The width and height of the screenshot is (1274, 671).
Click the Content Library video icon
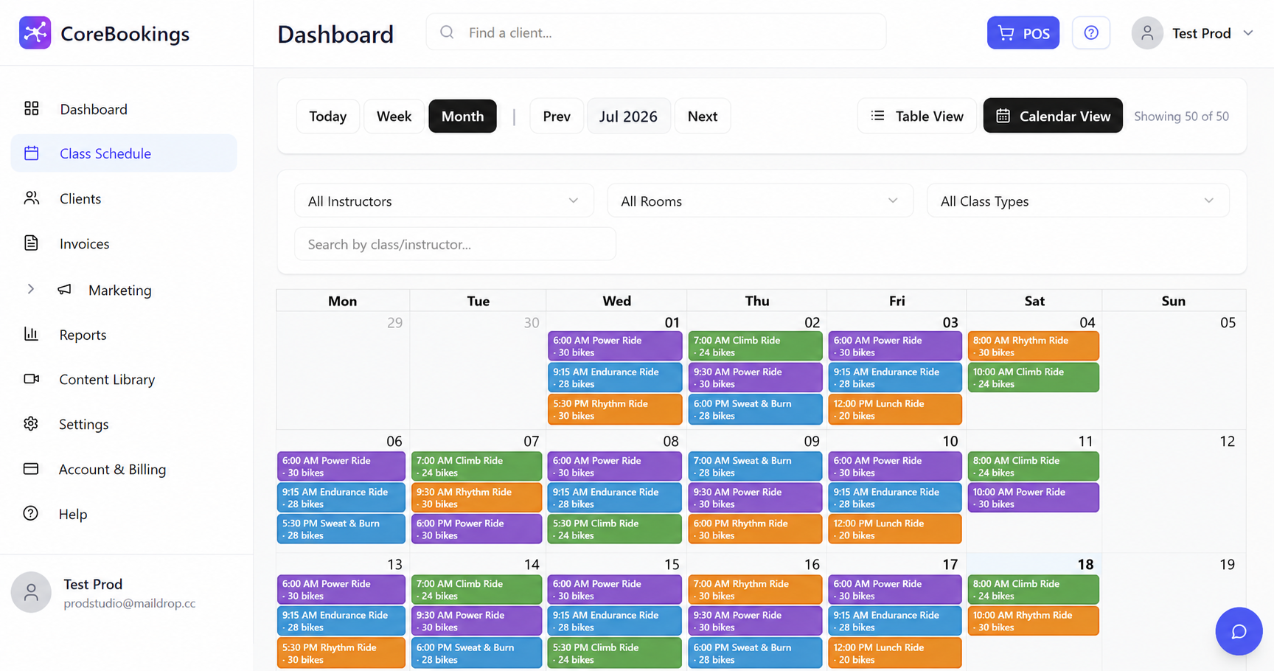31,379
